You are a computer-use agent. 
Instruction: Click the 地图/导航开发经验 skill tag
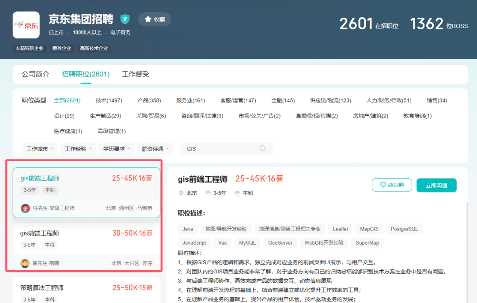click(226, 229)
